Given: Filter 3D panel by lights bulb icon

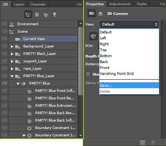Looking at the screenshot, I should (x=54, y=15).
